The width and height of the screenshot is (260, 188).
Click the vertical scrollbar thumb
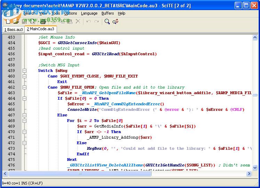[x=255, y=95]
